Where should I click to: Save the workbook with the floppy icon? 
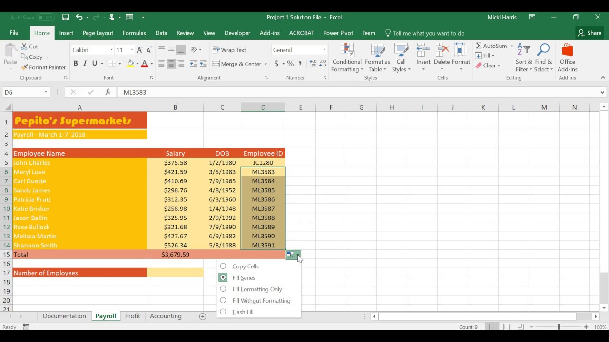pyautogui.click(x=66, y=17)
